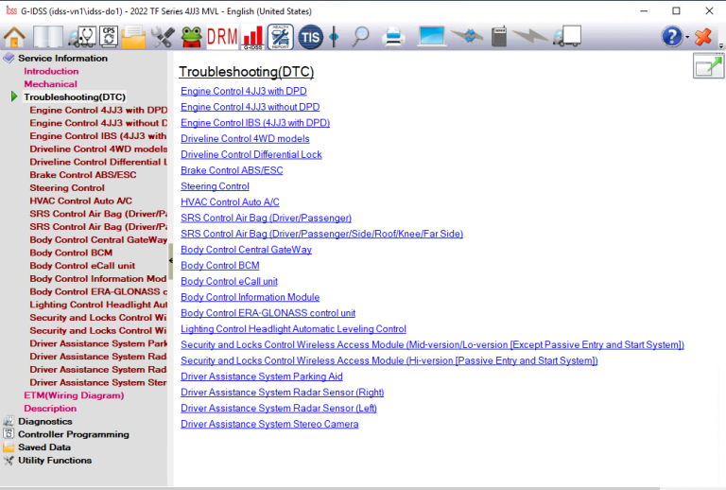Click the green frog icon

[191, 37]
